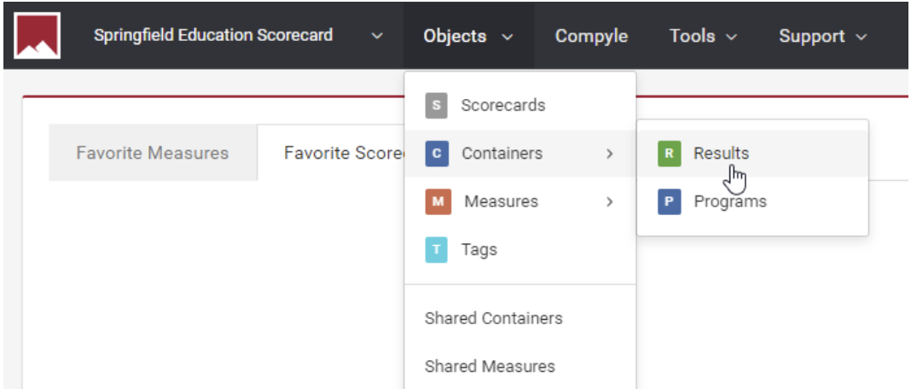Go to Compyle in the navbar
Image resolution: width=911 pixels, height=389 pixels.
coord(591,36)
